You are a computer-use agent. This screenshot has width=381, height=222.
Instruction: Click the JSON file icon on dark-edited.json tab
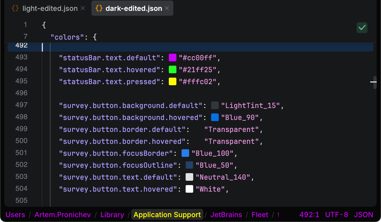99,8
